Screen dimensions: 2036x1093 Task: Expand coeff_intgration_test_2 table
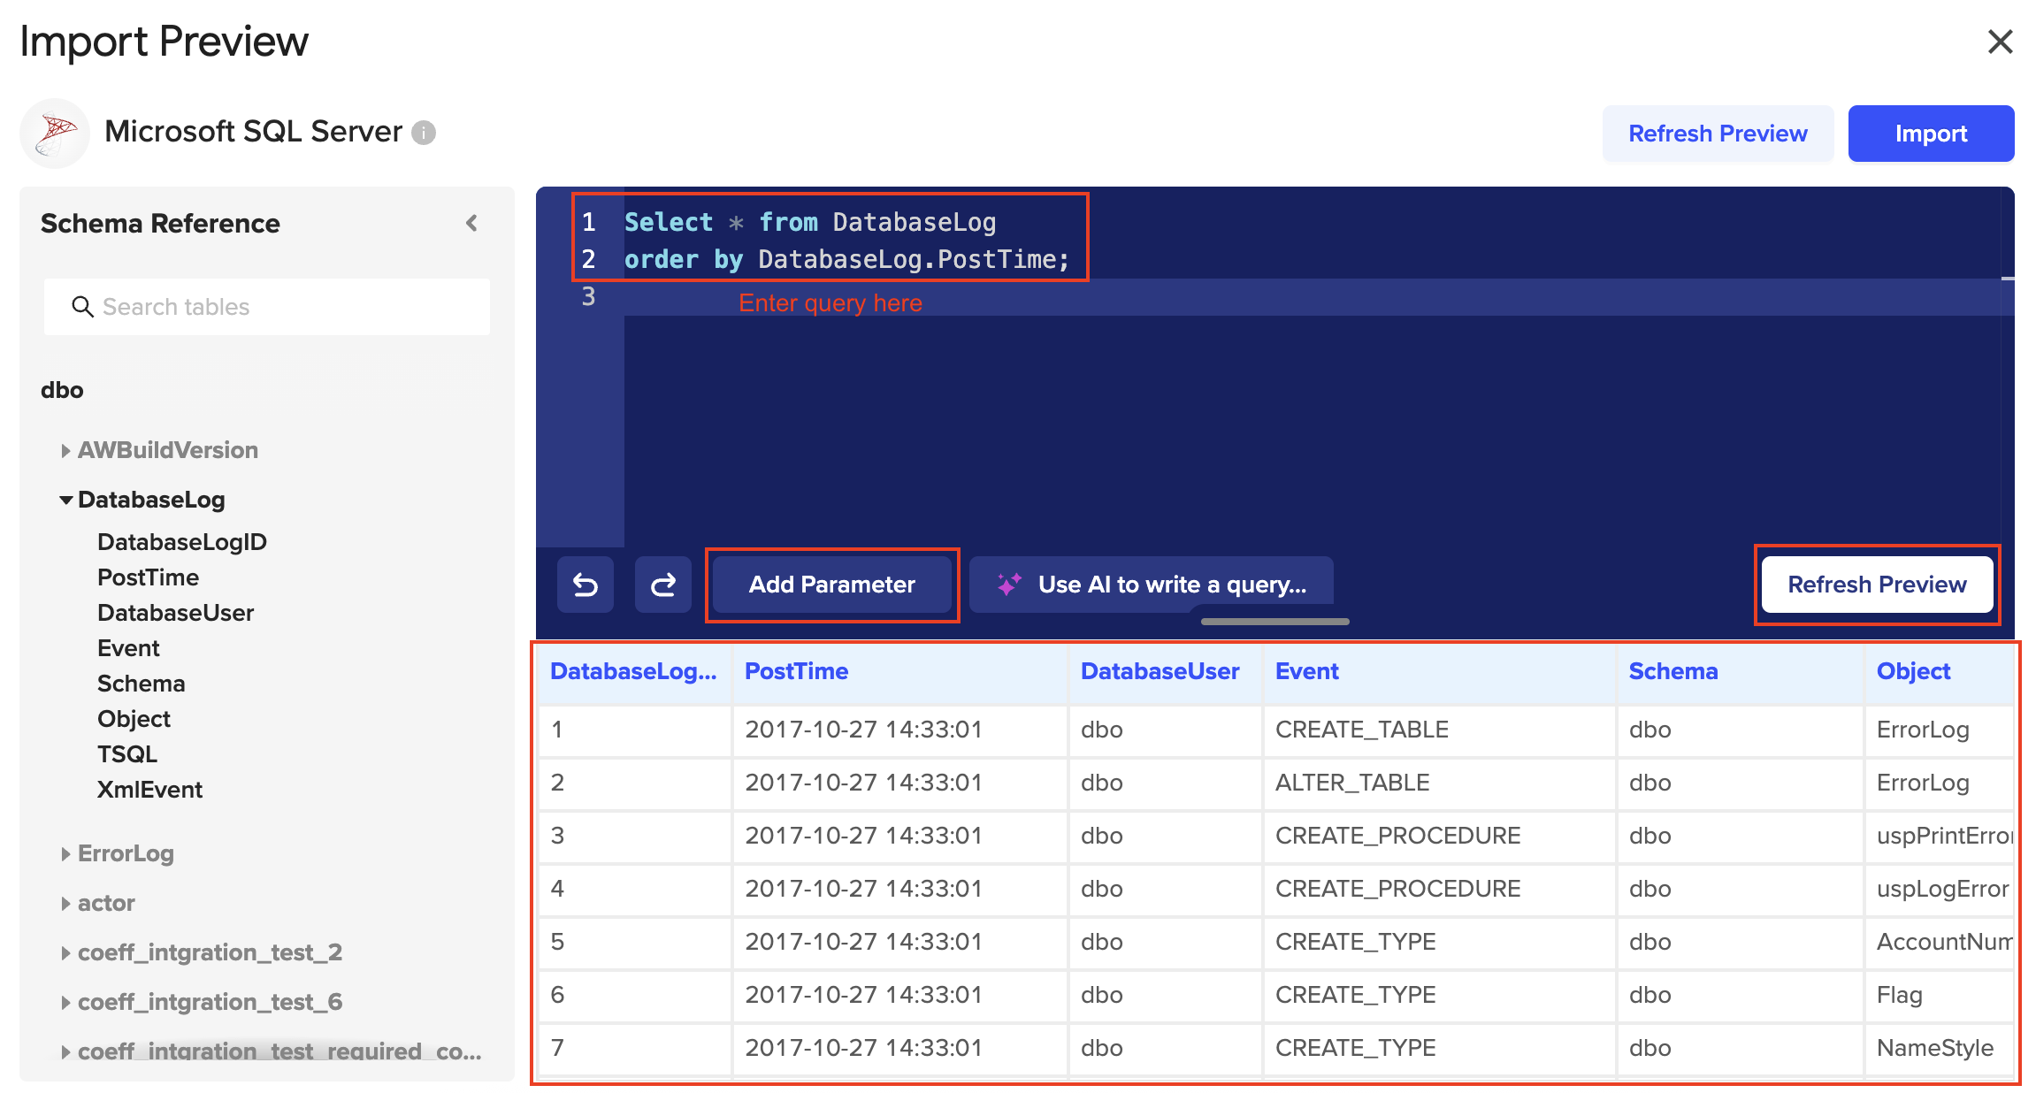(x=66, y=953)
